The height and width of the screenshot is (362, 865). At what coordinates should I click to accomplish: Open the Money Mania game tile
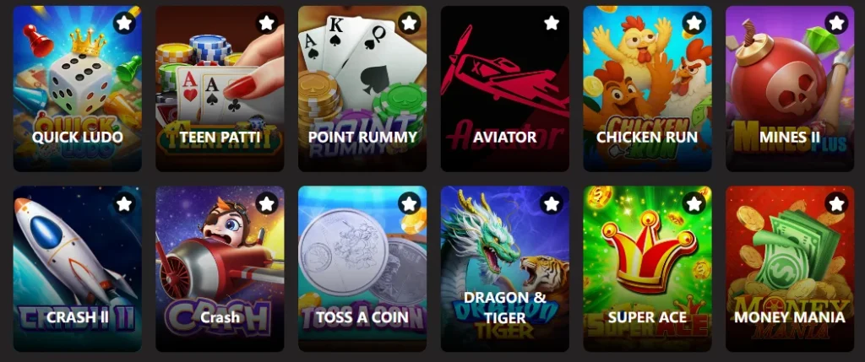[x=790, y=269]
